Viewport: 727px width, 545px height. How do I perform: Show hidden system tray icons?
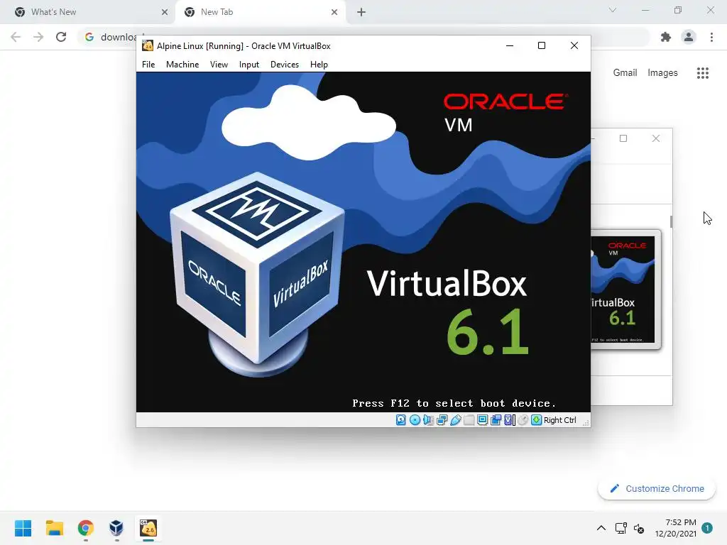pos(601,528)
